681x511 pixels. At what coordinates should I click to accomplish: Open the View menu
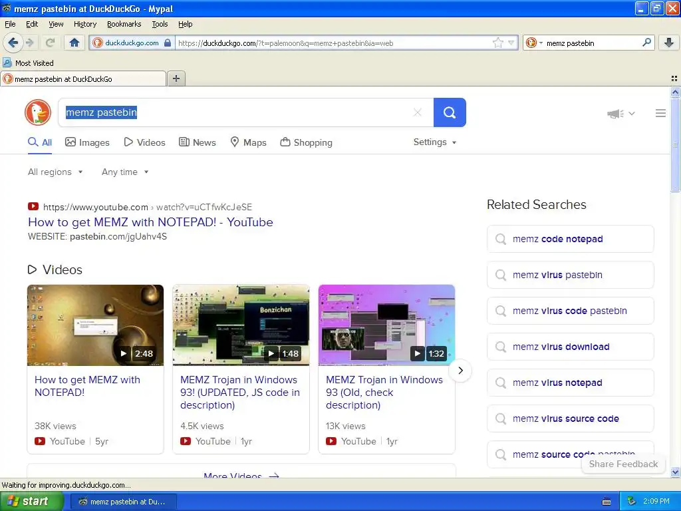(56, 24)
